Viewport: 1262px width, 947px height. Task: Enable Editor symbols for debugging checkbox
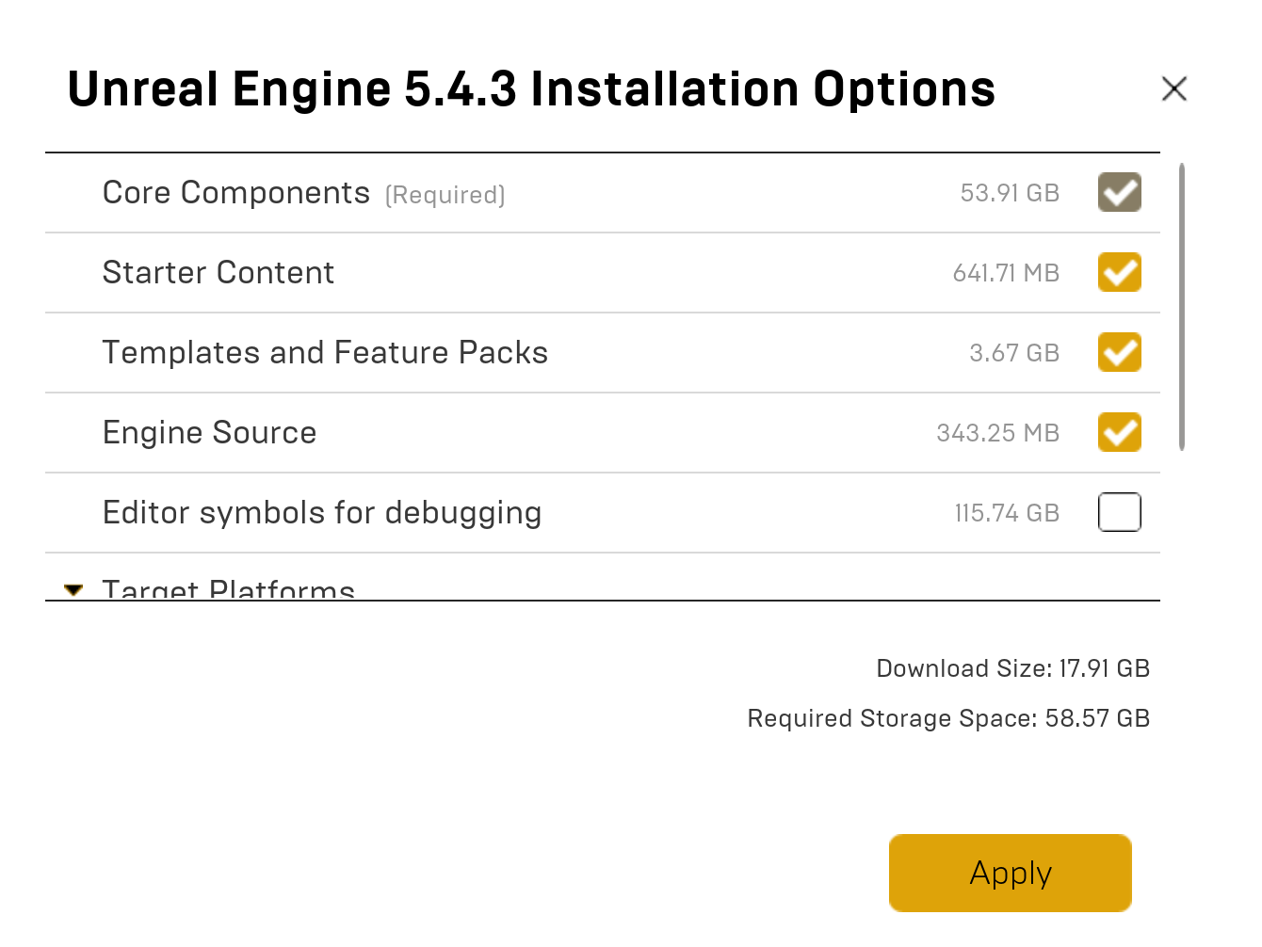[x=1119, y=512]
